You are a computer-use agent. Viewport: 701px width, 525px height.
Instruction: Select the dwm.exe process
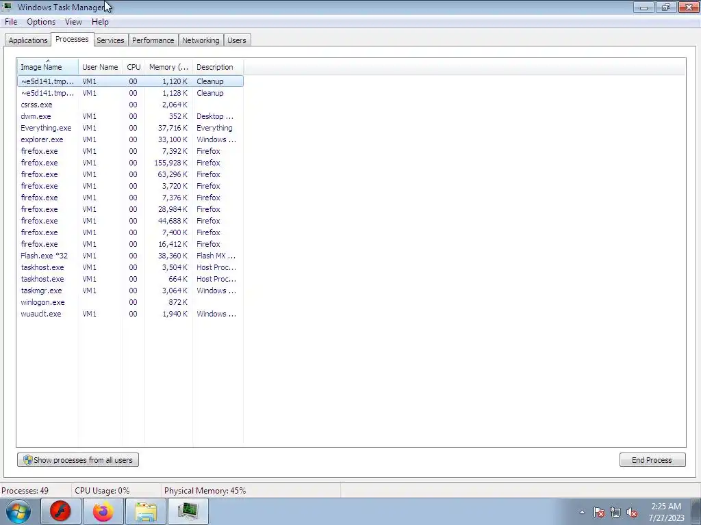click(x=131, y=116)
